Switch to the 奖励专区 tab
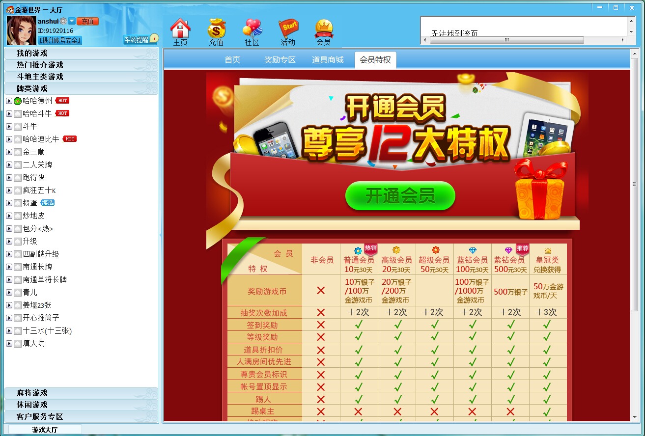 [280, 60]
